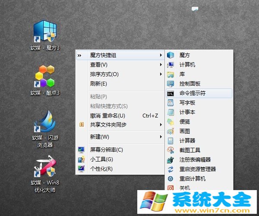Launch 计算器 label in the submenu
The image size is (259, 216).
[x=187, y=141]
